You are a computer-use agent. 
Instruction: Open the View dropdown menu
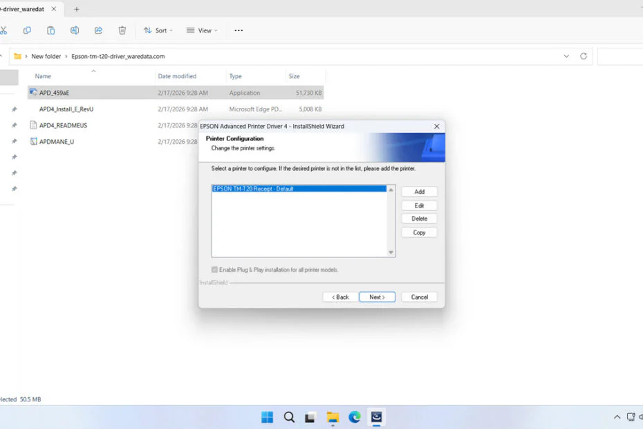tap(201, 30)
